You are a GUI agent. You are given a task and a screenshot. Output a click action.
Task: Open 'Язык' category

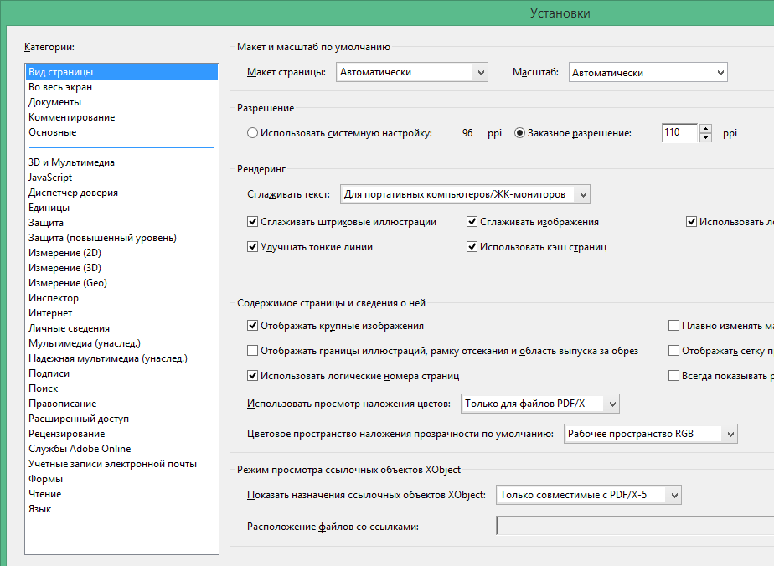[x=121, y=509]
